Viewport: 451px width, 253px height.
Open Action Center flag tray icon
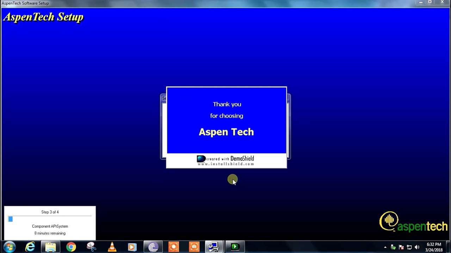click(401, 247)
